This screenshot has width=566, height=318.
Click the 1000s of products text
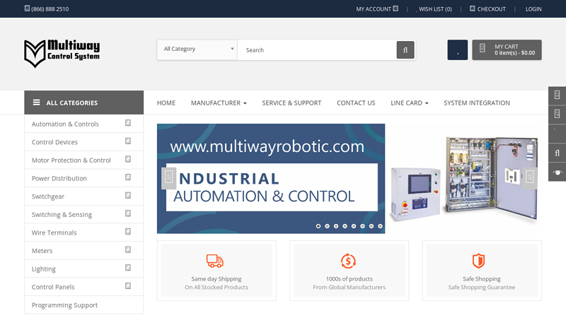coord(349,278)
